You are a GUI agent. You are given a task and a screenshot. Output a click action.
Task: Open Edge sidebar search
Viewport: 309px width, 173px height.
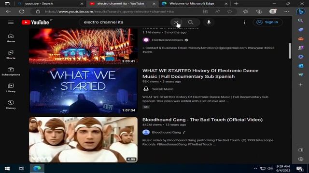tap(300, 21)
